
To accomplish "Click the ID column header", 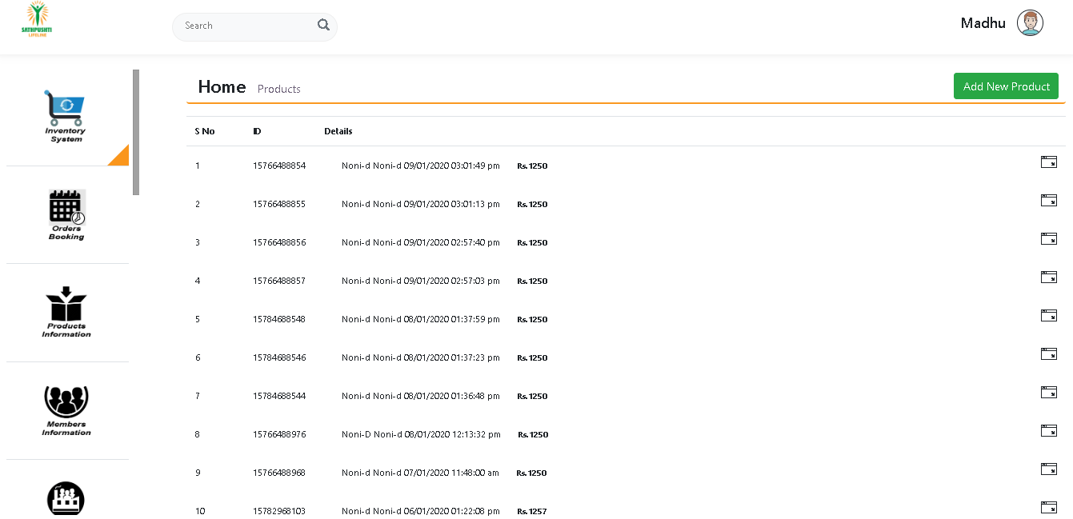I will pos(257,131).
